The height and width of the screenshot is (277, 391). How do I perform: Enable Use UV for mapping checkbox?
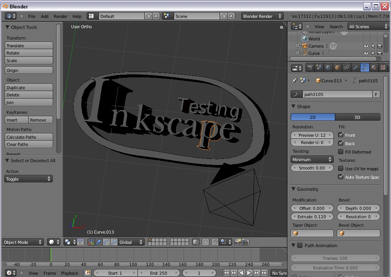pos(341,168)
